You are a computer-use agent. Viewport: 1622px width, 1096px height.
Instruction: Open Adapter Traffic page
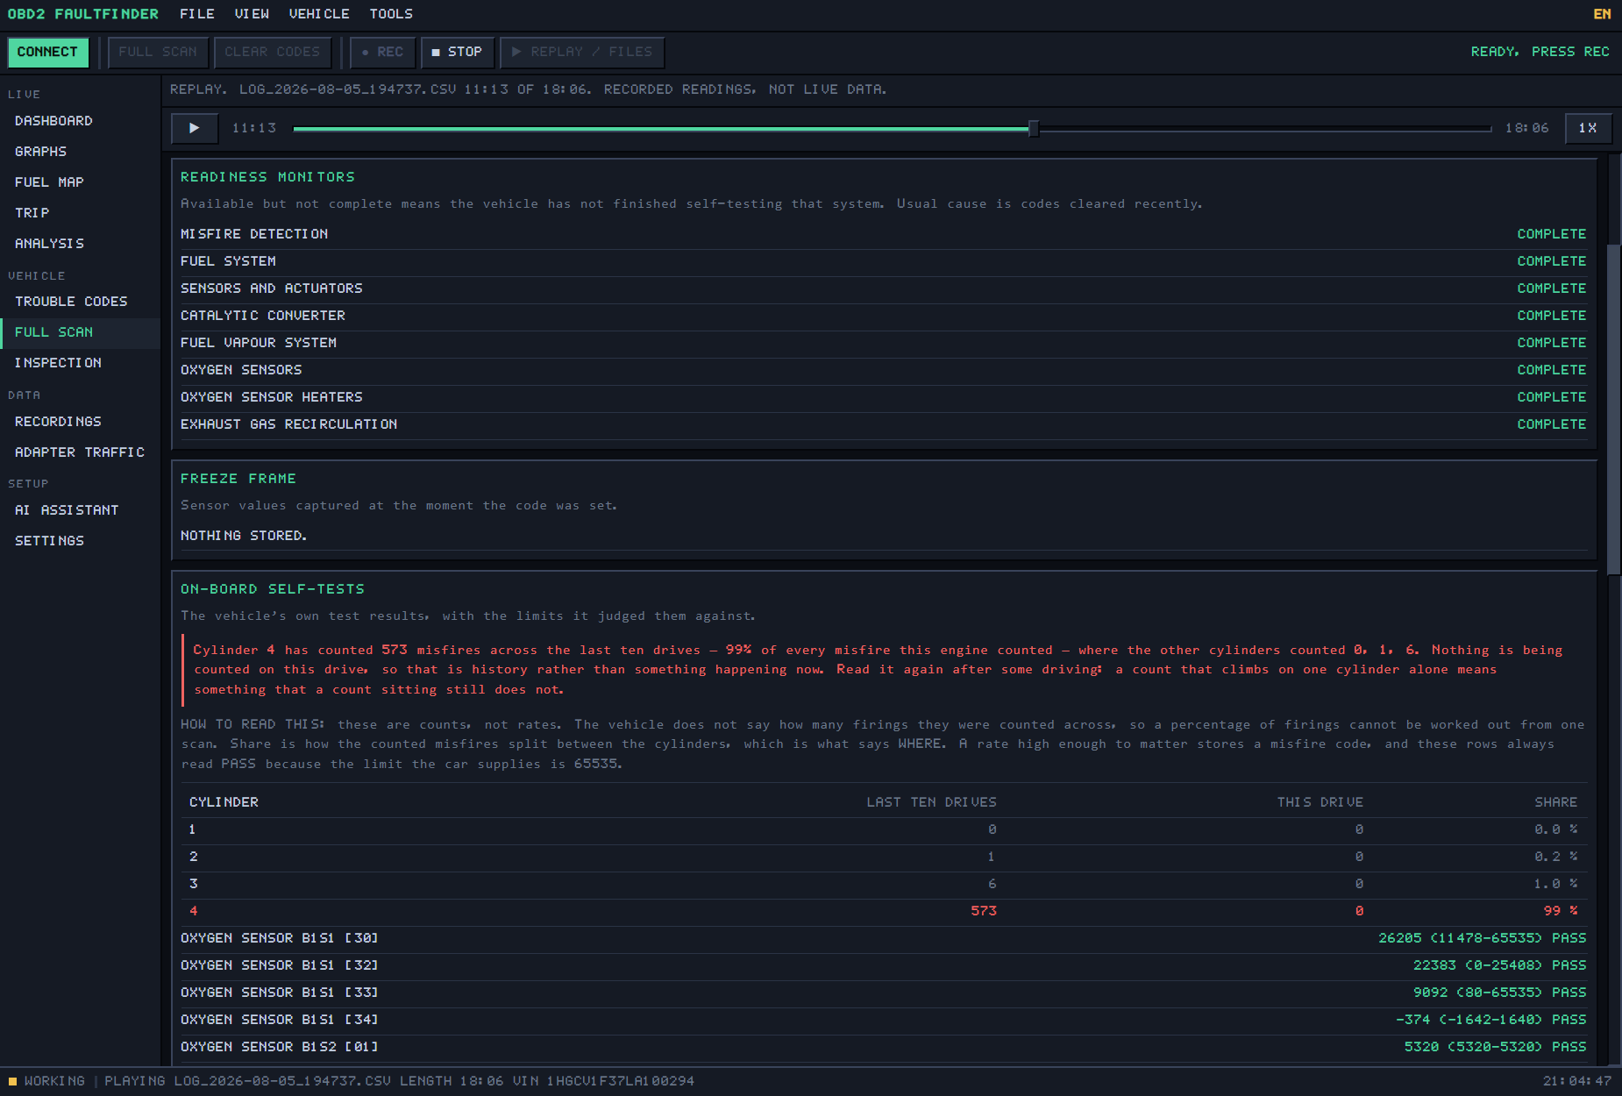pyautogui.click(x=81, y=452)
